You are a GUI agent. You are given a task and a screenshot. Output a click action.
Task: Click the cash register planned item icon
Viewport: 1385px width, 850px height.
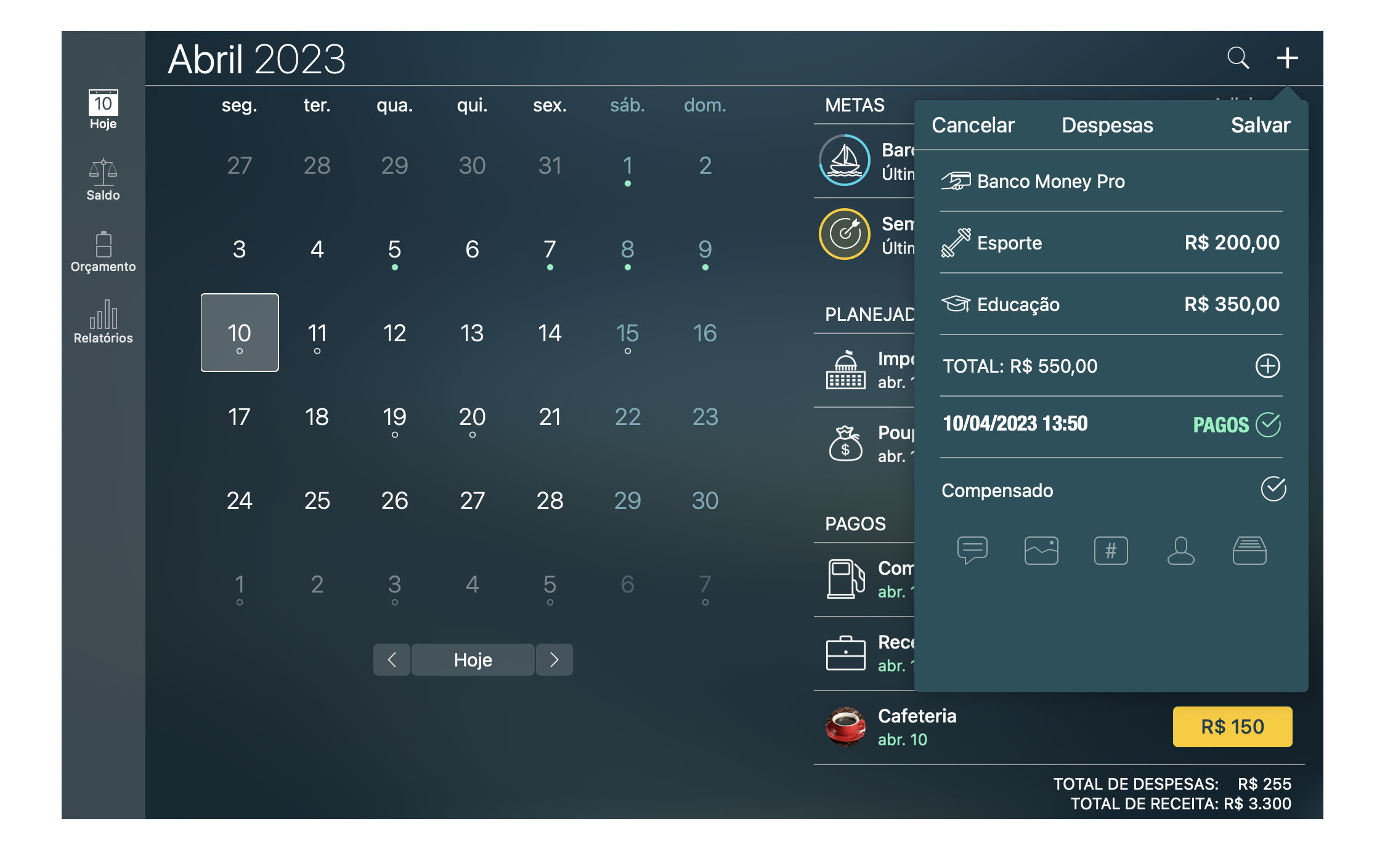(x=845, y=370)
